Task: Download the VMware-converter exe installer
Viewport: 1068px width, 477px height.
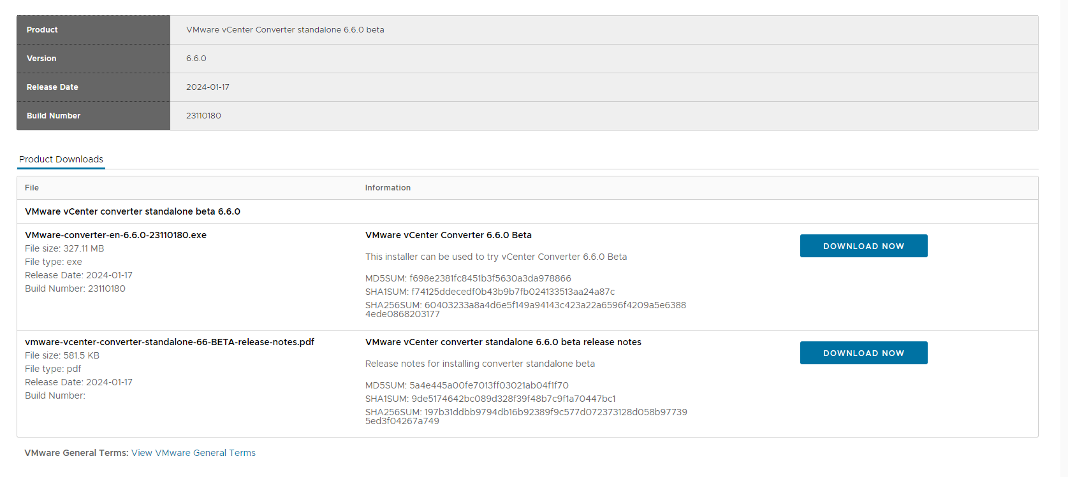Action: [x=863, y=246]
